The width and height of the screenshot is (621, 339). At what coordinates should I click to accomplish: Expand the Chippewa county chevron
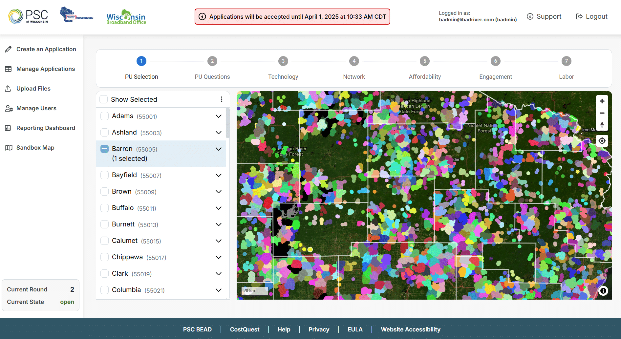click(x=218, y=257)
